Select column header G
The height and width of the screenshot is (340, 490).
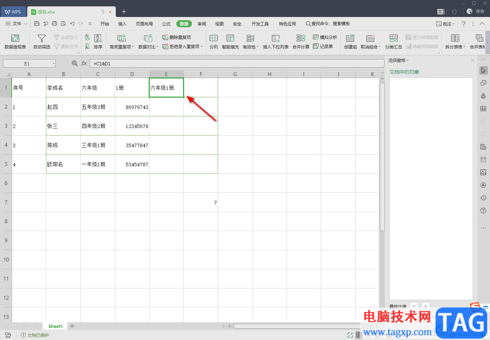235,74
